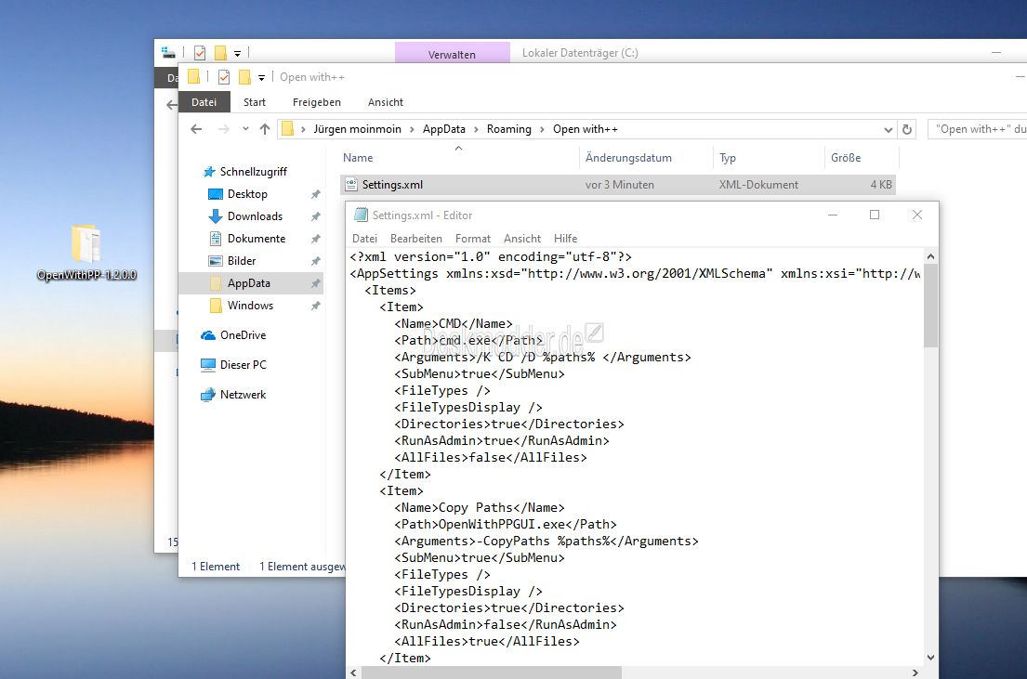This screenshot has height=679, width=1027.
Task: Go back using the Open with++ window's back arrow
Action: click(x=196, y=129)
